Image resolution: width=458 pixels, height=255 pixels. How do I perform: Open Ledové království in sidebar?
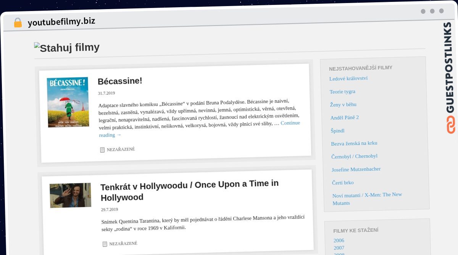(x=348, y=78)
